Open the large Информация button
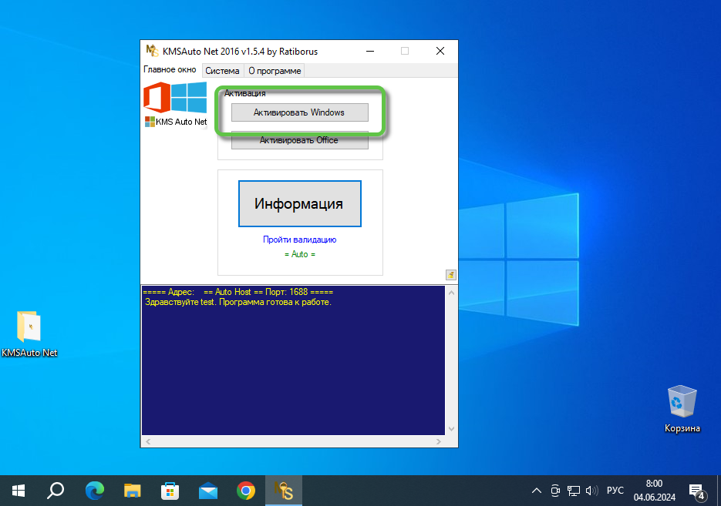The height and width of the screenshot is (506, 721). (x=300, y=203)
